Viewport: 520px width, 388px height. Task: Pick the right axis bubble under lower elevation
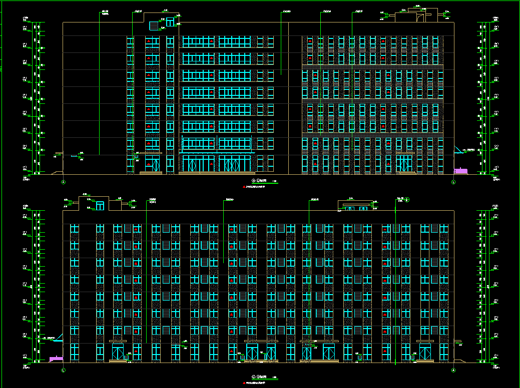[x=453, y=370]
